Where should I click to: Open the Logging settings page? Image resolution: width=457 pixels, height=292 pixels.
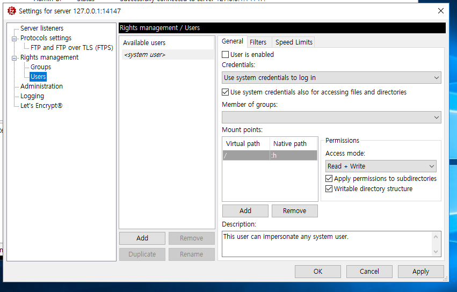[x=32, y=96]
